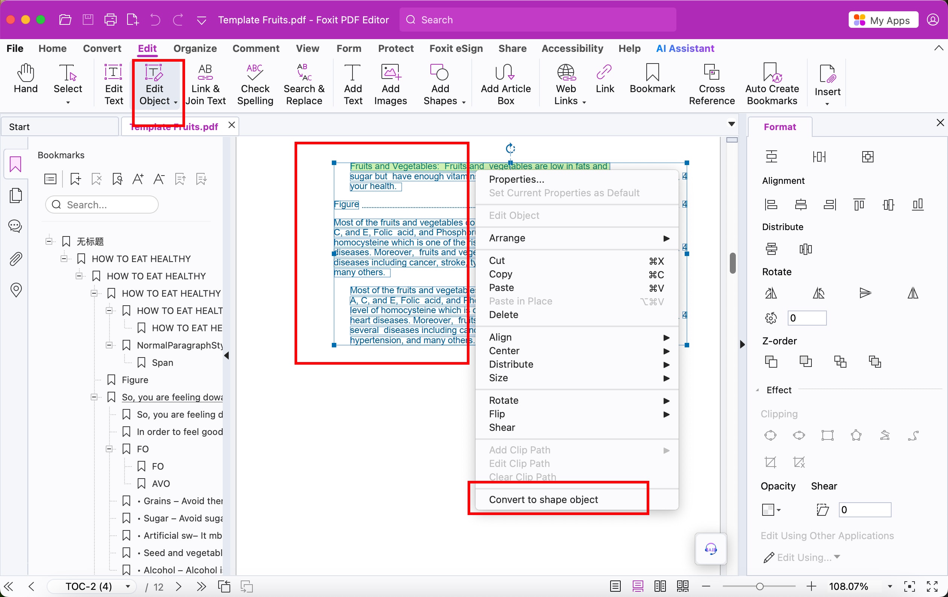Open Edit Object dropdown arrow
Screen dimensions: 948x597
pyautogui.click(x=176, y=102)
